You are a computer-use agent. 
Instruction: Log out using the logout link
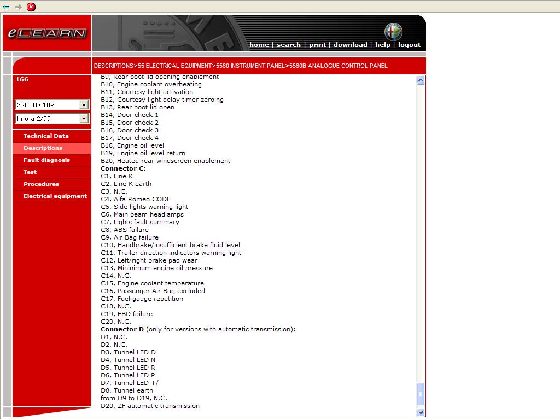(409, 45)
